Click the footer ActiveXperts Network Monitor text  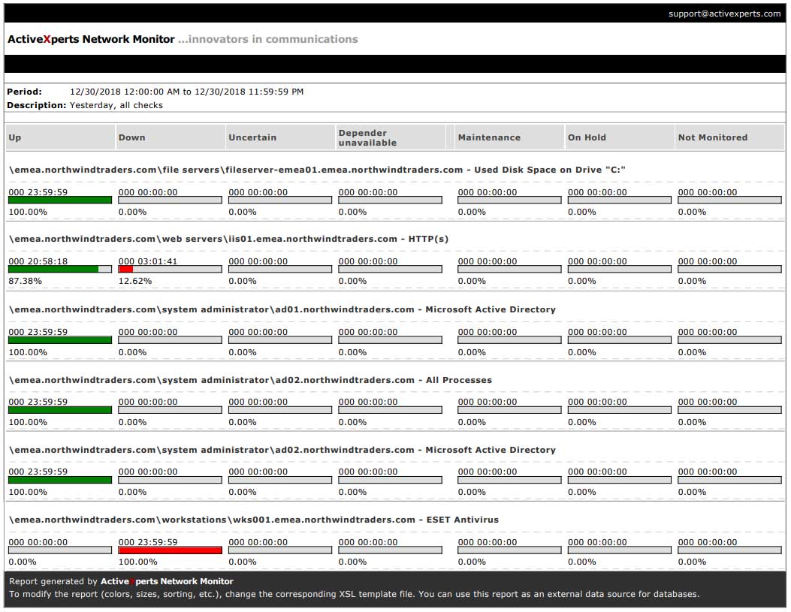[x=167, y=581]
